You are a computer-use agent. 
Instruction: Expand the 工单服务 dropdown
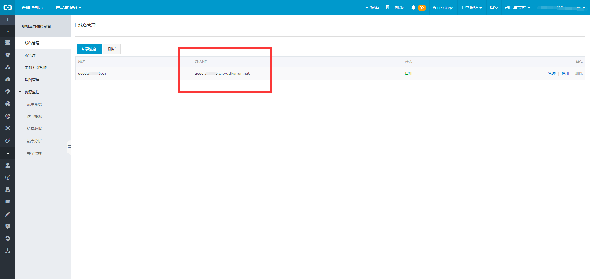(471, 8)
